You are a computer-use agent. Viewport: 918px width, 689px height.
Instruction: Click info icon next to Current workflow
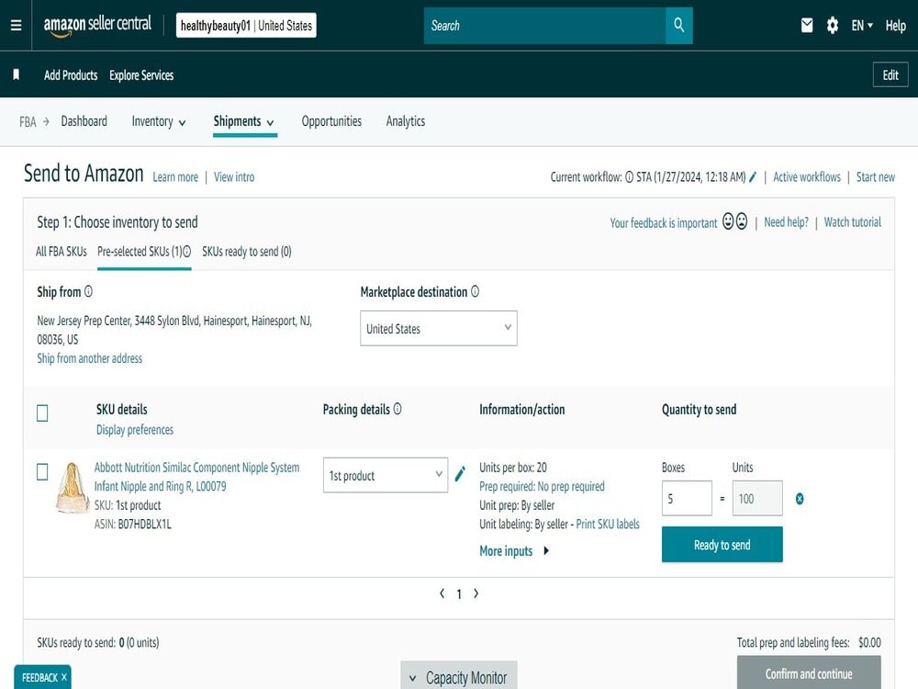coord(629,177)
